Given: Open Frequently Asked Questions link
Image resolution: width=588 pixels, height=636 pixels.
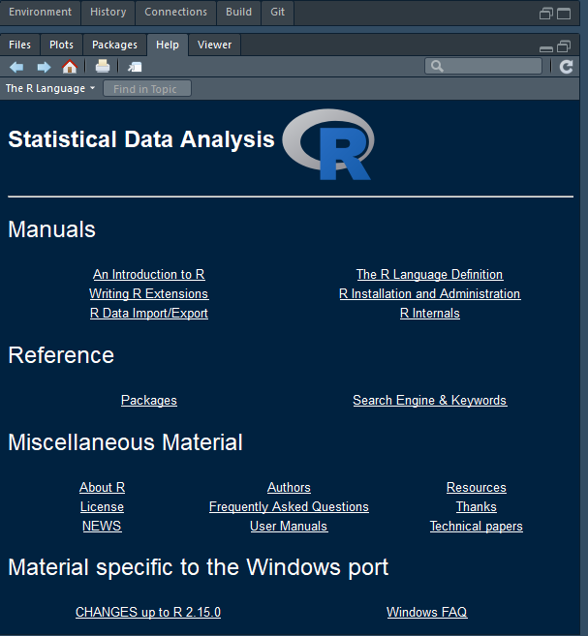Looking at the screenshot, I should 289,507.
